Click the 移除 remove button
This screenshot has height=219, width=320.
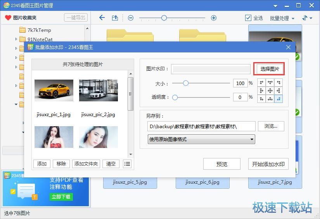[x=61, y=164]
